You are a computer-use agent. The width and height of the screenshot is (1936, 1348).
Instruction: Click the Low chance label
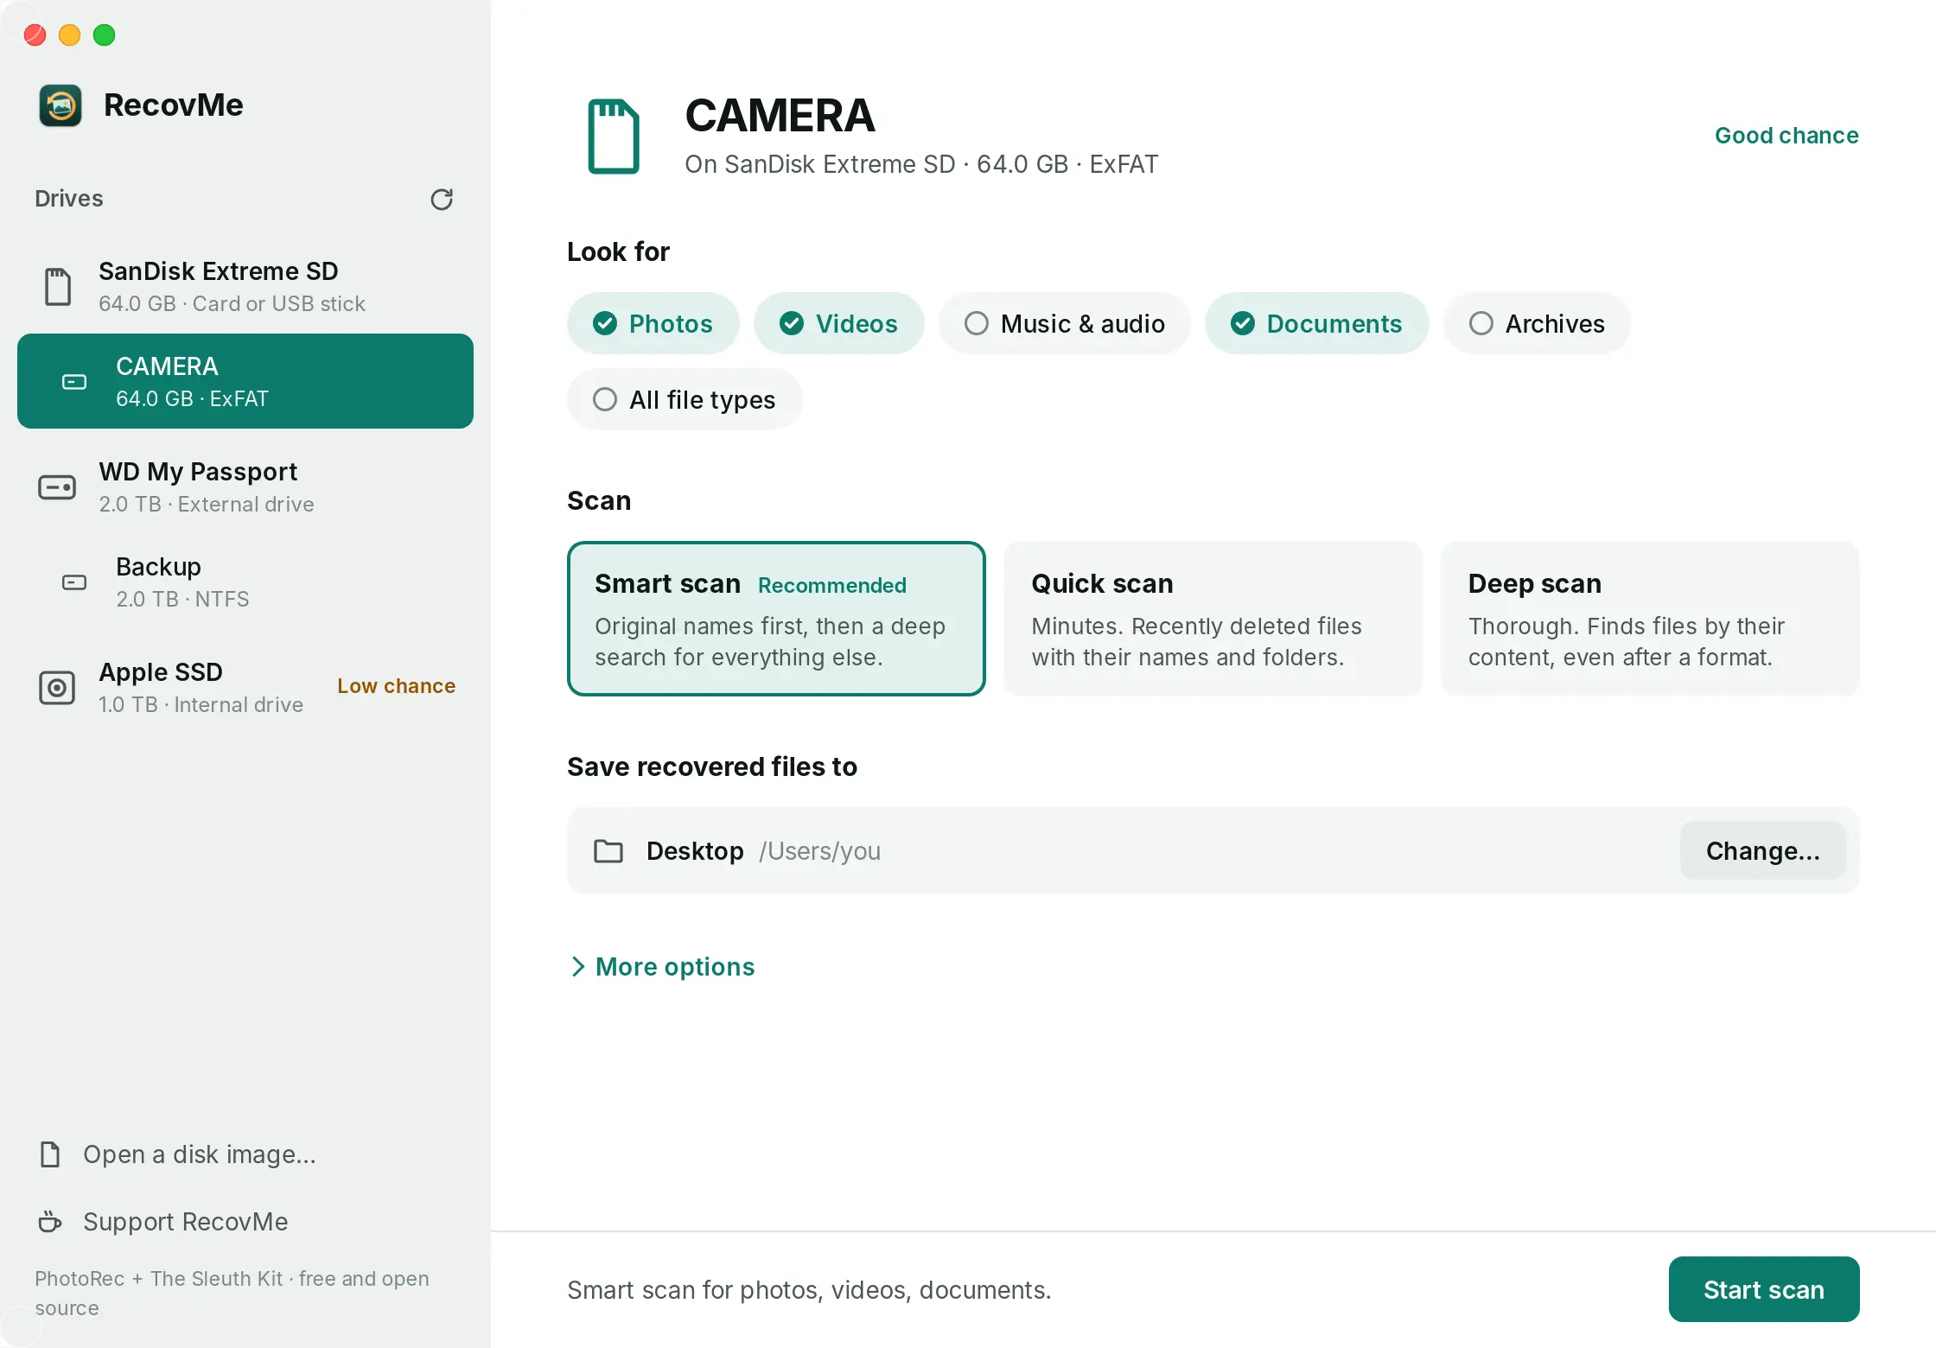tap(396, 686)
